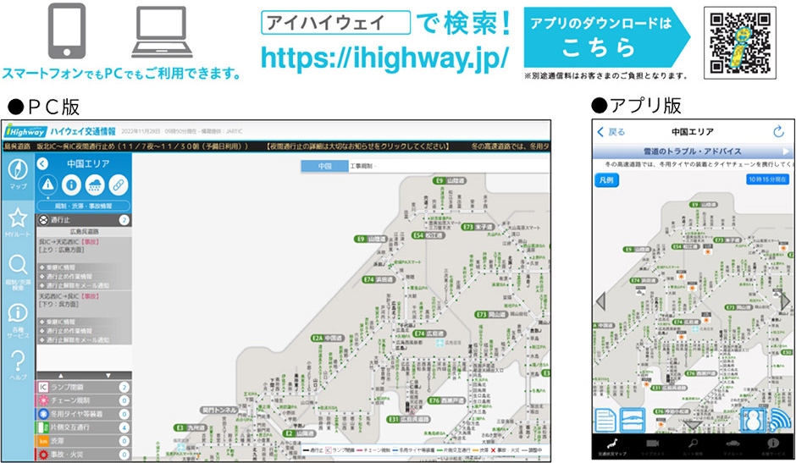
Task: Expand the 通行止 category row
Action: (84, 220)
